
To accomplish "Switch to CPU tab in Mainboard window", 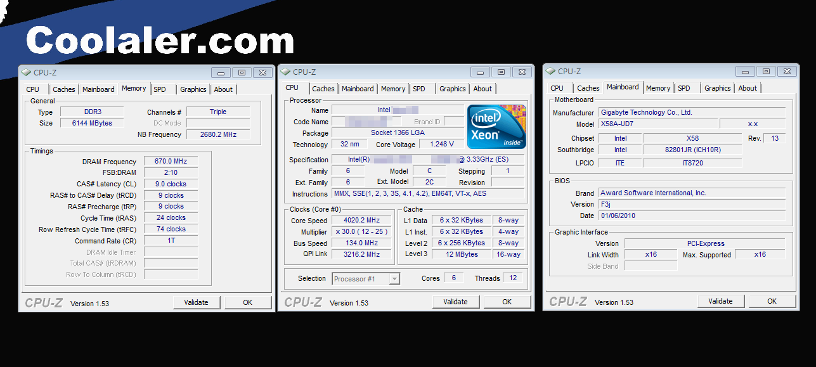I will tap(557, 88).
